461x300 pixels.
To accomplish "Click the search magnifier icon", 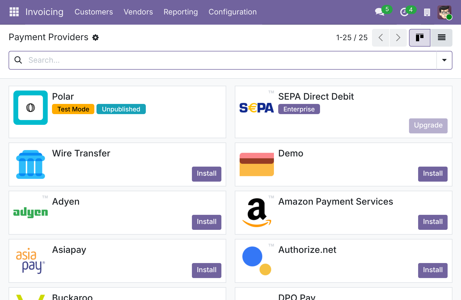I will coord(18,60).
